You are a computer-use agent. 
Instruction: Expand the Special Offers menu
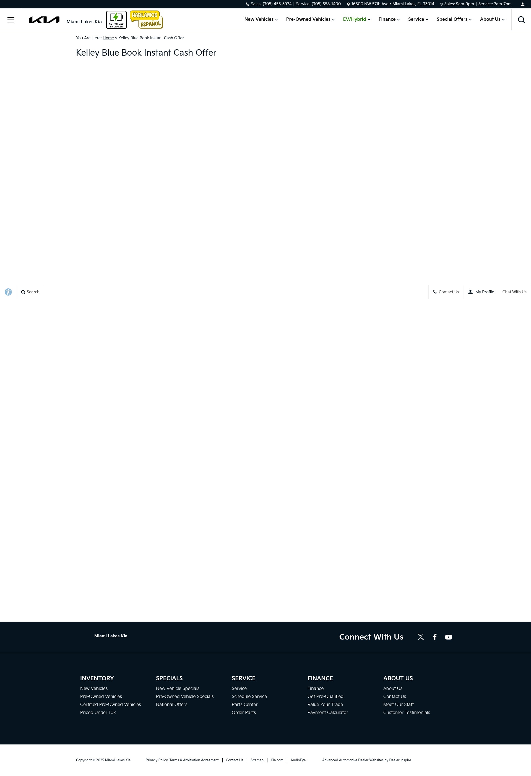click(x=454, y=19)
